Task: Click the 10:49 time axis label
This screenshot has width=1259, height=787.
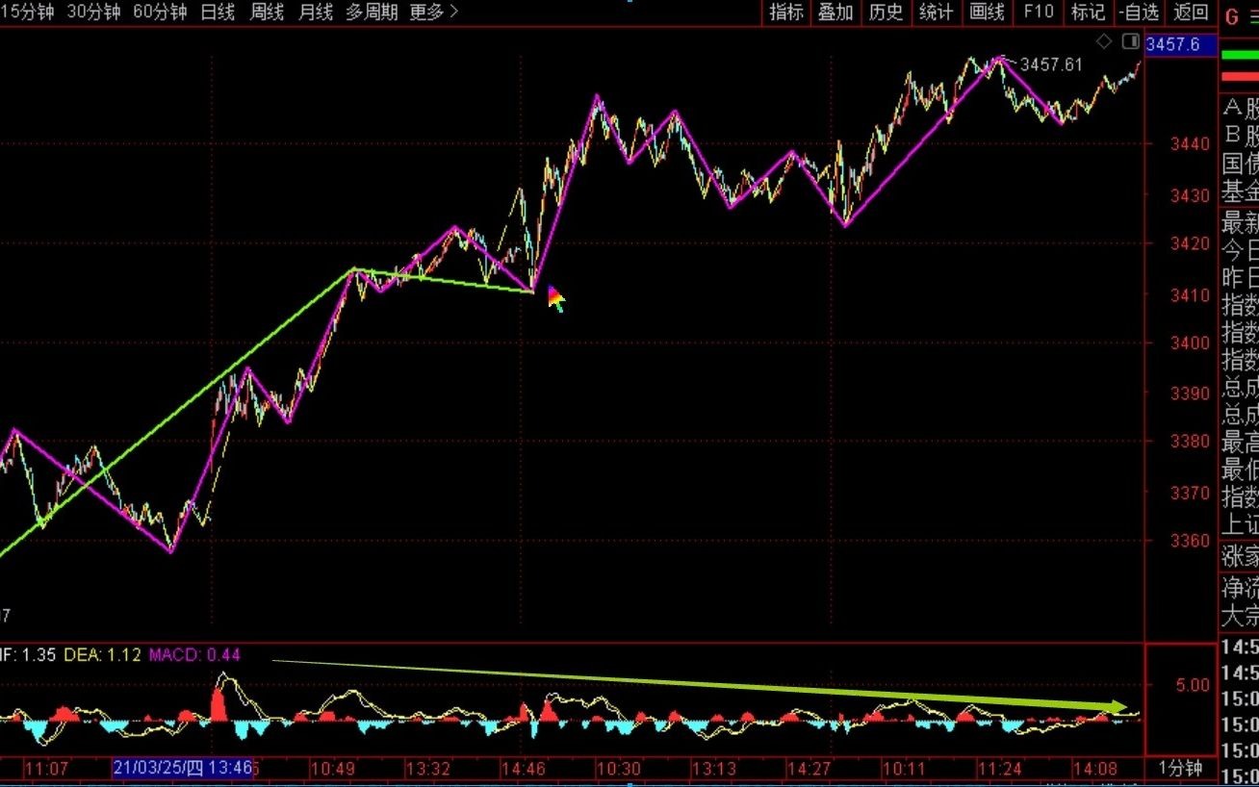Action: pyautogui.click(x=333, y=769)
